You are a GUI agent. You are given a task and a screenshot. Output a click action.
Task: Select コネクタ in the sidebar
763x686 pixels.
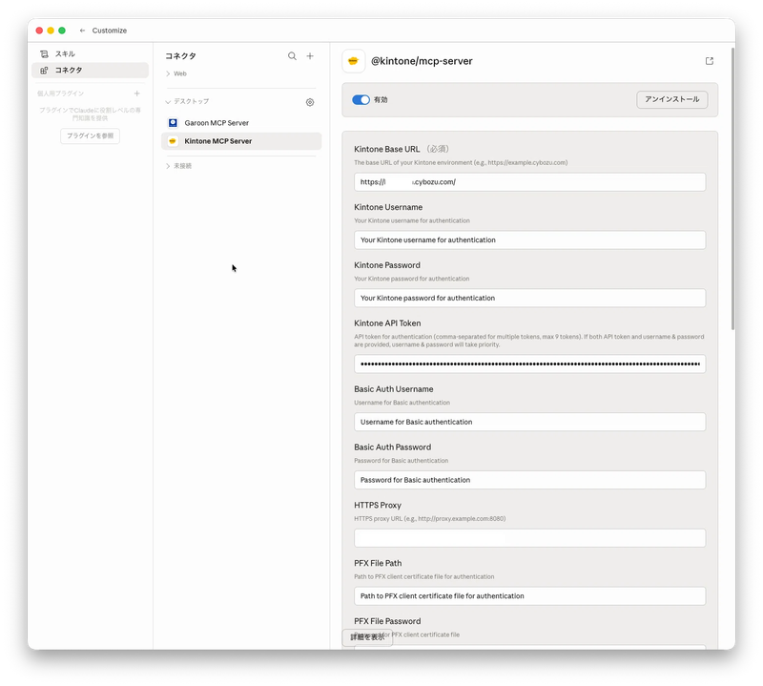click(x=90, y=70)
